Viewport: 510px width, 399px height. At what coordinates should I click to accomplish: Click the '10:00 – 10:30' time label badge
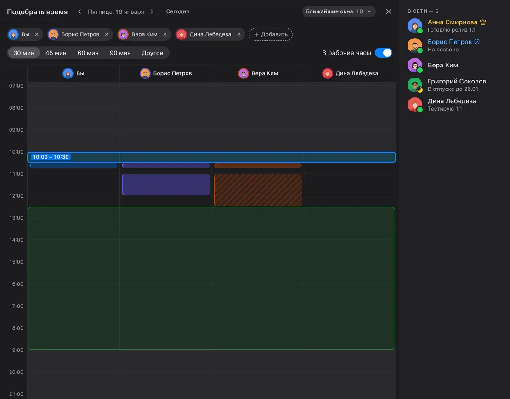[x=51, y=157]
